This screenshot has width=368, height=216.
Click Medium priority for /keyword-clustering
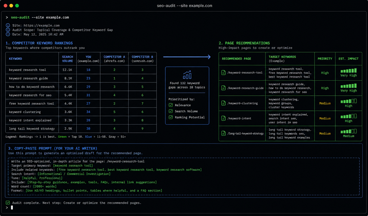tap(325, 103)
